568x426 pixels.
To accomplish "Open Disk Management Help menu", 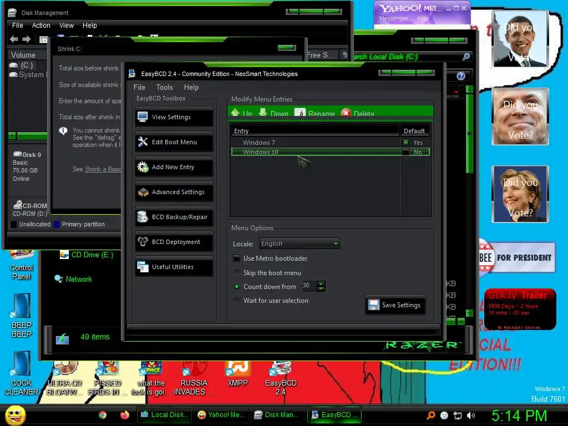I will pos(89,26).
